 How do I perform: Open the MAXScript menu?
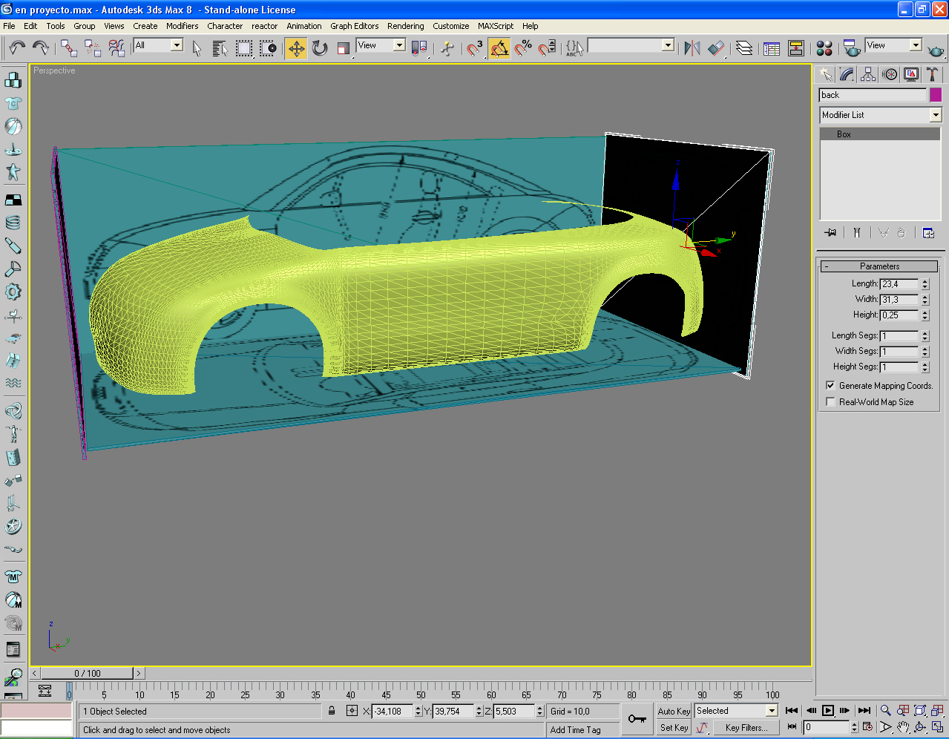click(x=495, y=26)
